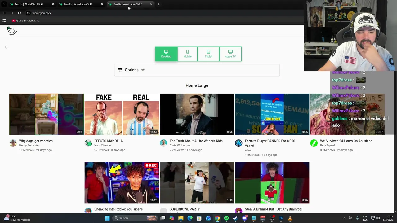Click title 'EFECTO MANDELA'

point(109,141)
